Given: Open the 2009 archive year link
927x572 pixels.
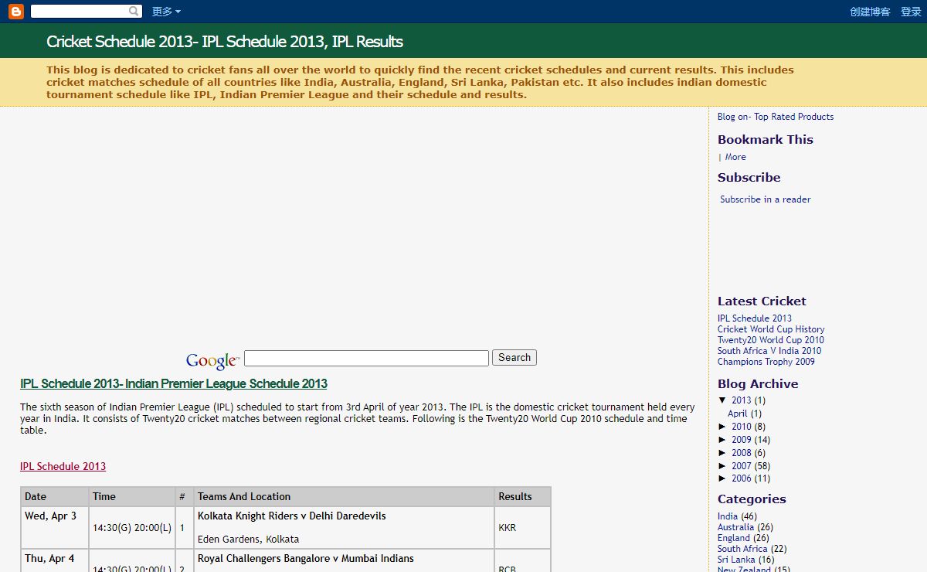Looking at the screenshot, I should [742, 440].
